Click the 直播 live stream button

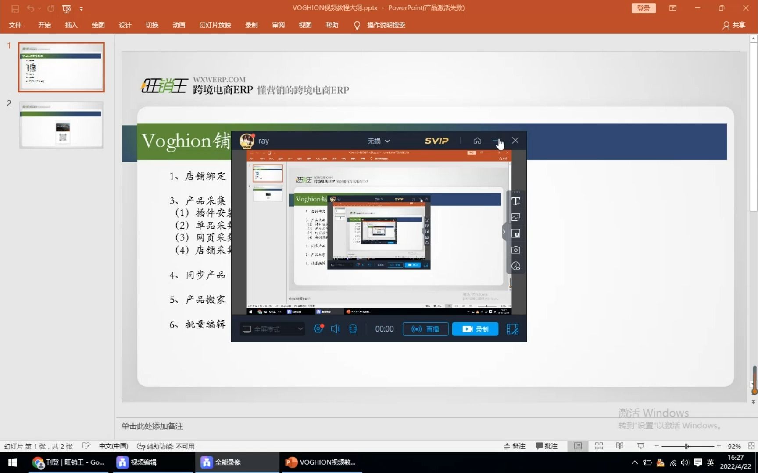coord(425,329)
